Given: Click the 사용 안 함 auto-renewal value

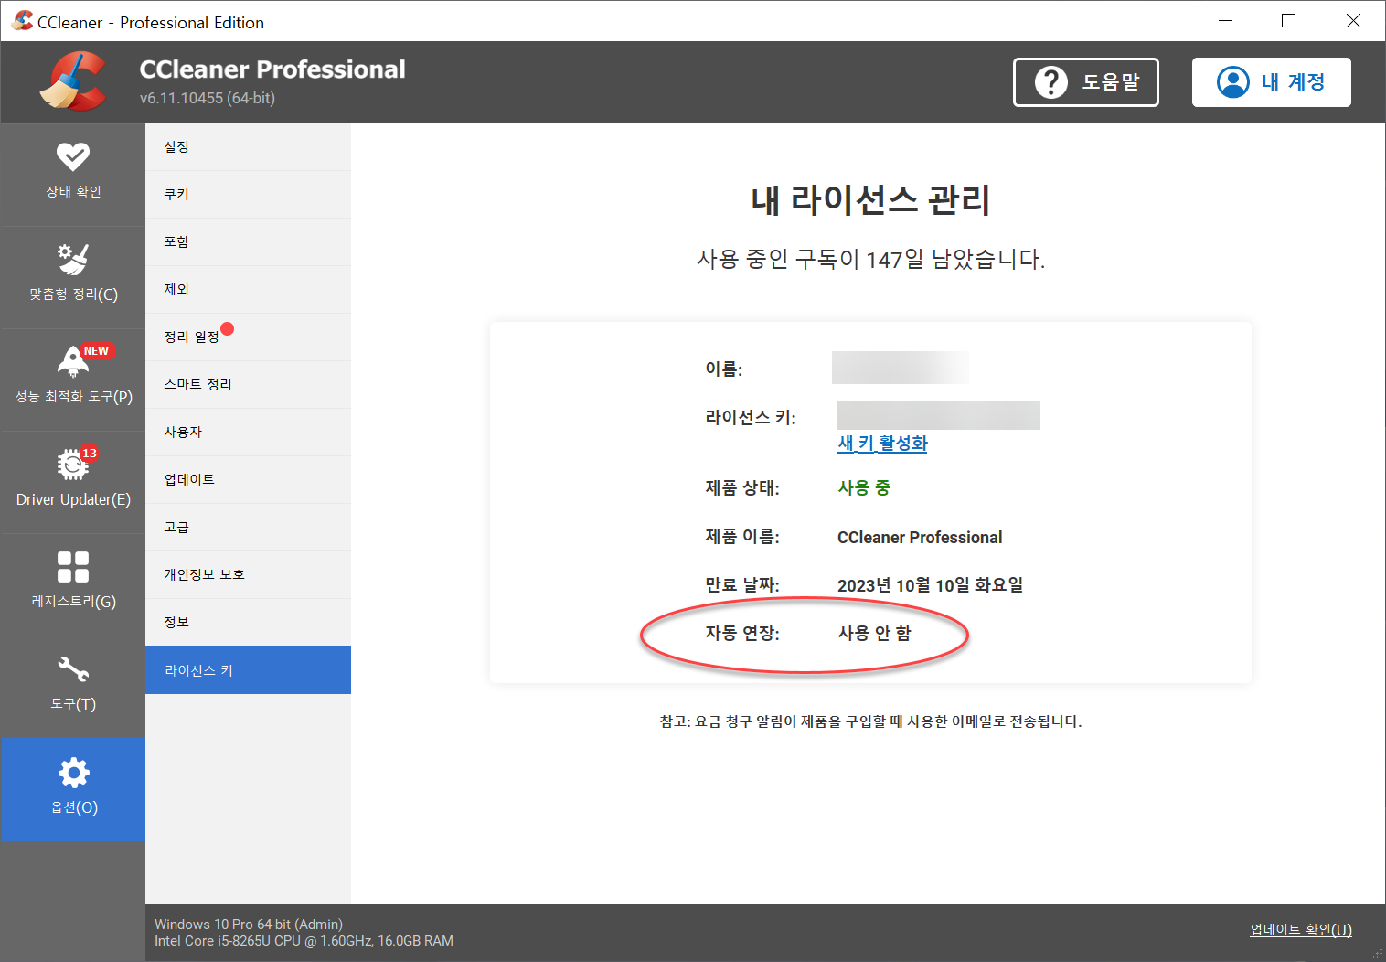Looking at the screenshot, I should [874, 634].
